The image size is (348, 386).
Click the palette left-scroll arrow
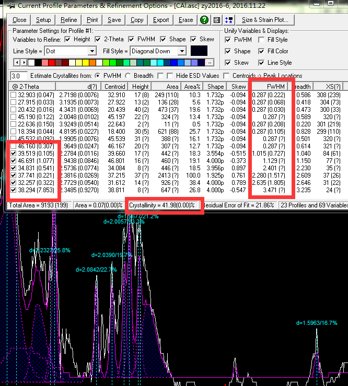tap(17, 63)
